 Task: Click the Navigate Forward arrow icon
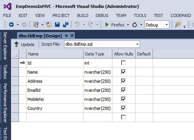[x=24, y=25]
